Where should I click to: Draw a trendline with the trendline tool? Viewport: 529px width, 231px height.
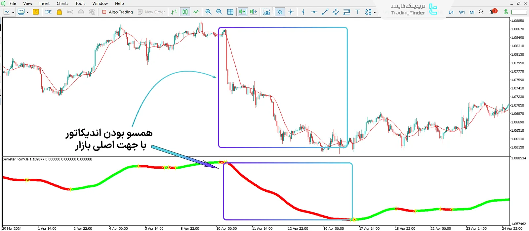(x=325, y=12)
